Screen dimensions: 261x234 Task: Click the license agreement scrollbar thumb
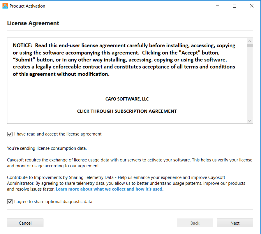point(250,46)
